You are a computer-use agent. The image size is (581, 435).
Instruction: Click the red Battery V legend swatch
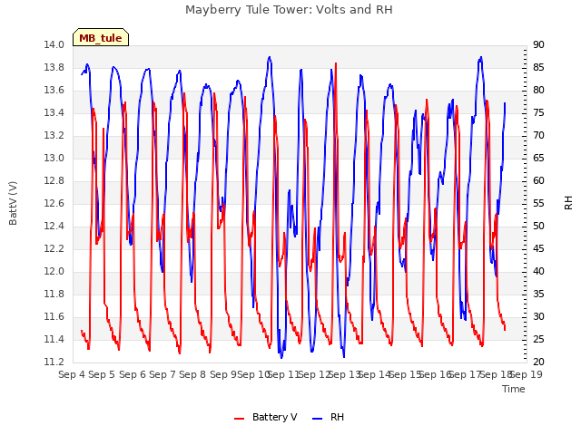240,418
